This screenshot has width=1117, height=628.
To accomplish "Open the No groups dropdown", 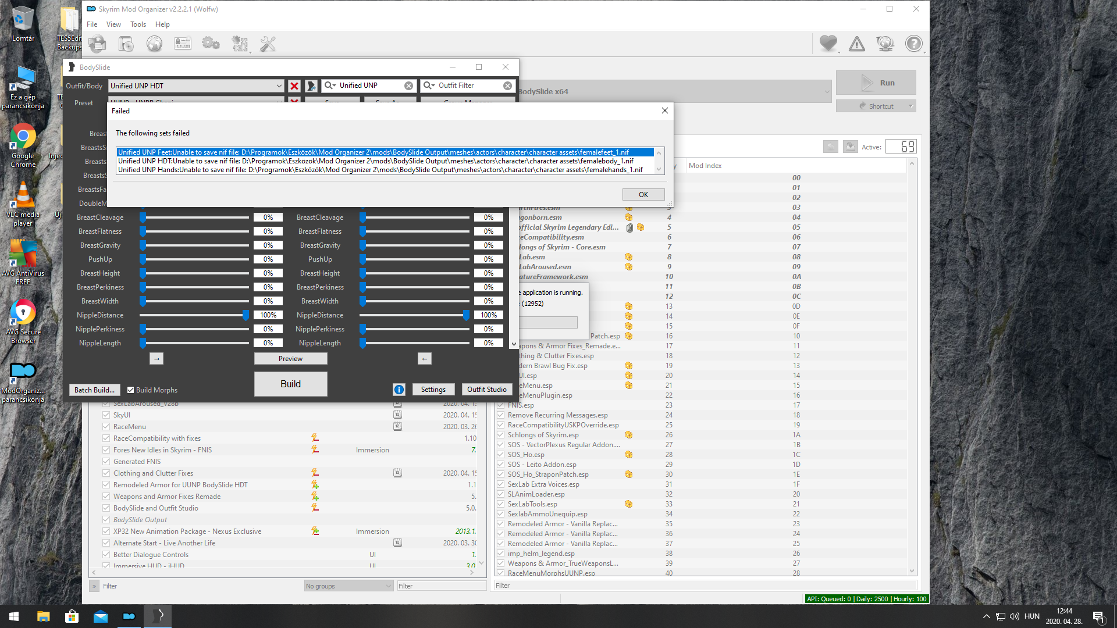I will 348,586.
